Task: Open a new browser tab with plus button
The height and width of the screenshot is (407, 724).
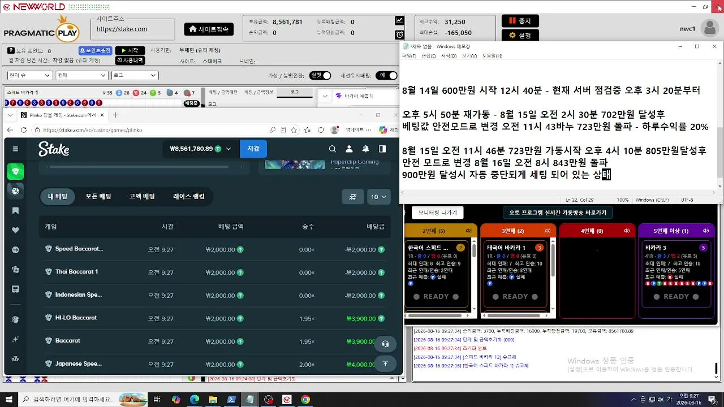Action: click(116, 115)
